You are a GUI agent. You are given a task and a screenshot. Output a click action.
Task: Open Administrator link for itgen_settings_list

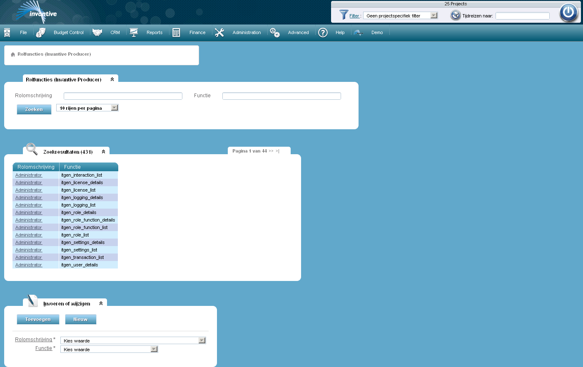pos(29,250)
